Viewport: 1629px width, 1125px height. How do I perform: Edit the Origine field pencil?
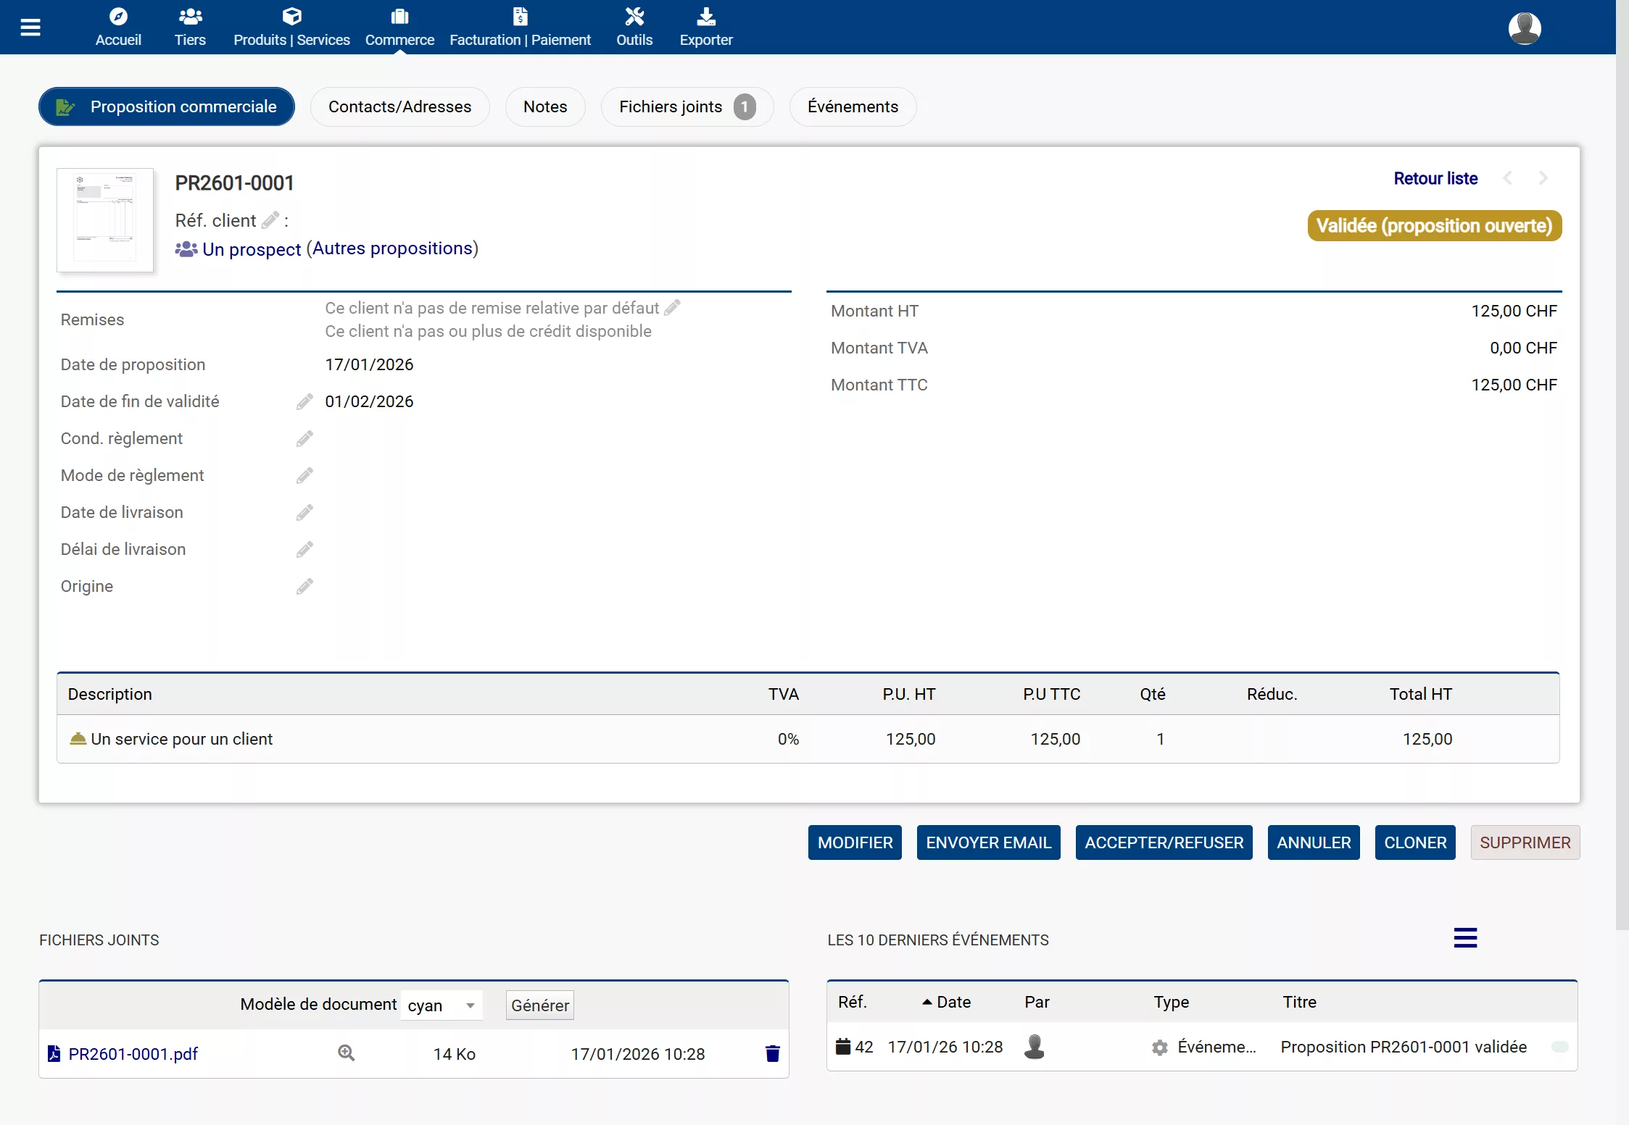click(304, 587)
